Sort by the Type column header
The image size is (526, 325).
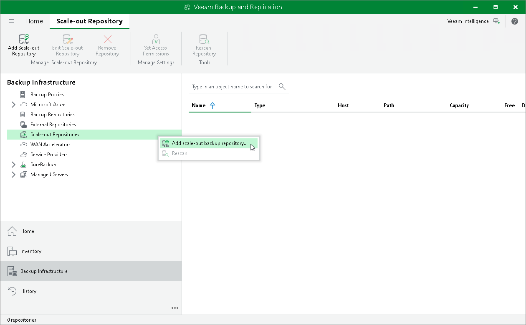click(260, 105)
